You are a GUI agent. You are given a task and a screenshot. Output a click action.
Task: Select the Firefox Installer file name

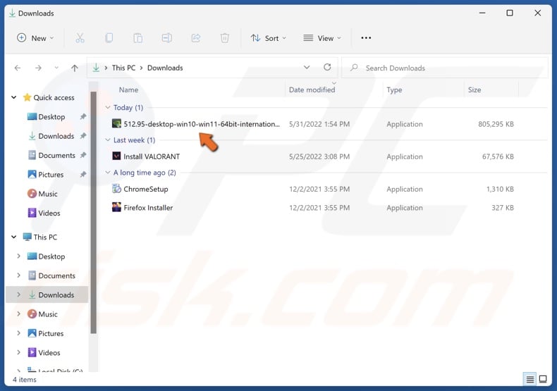coord(148,208)
